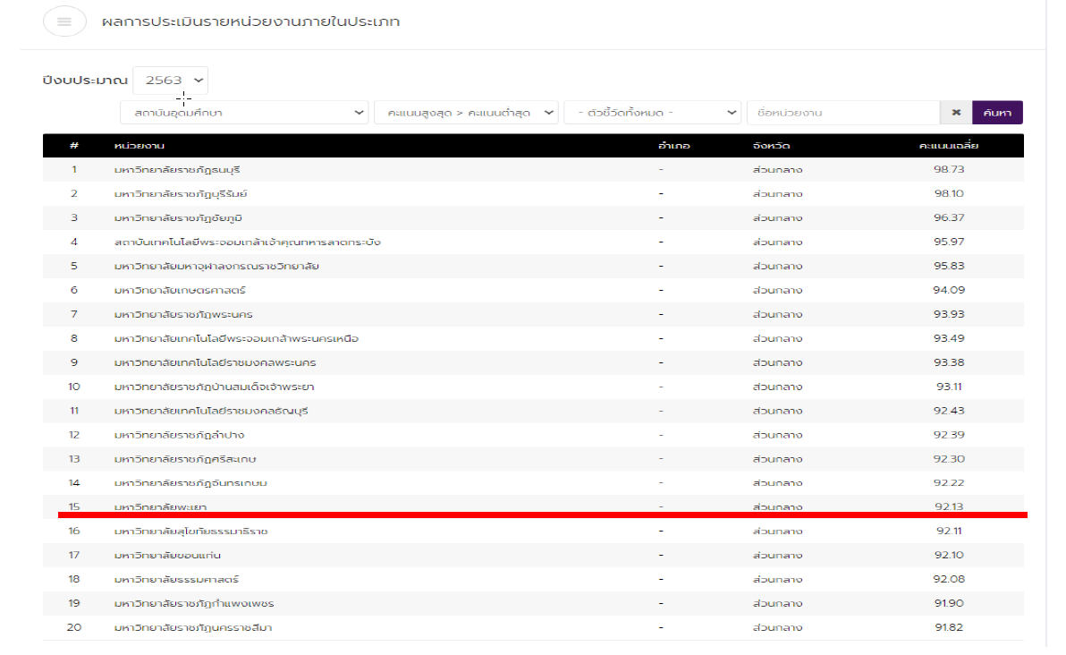The width and height of the screenshot is (1066, 655).
Task: Click the purple ค้นหา search button
Action: click(x=997, y=113)
